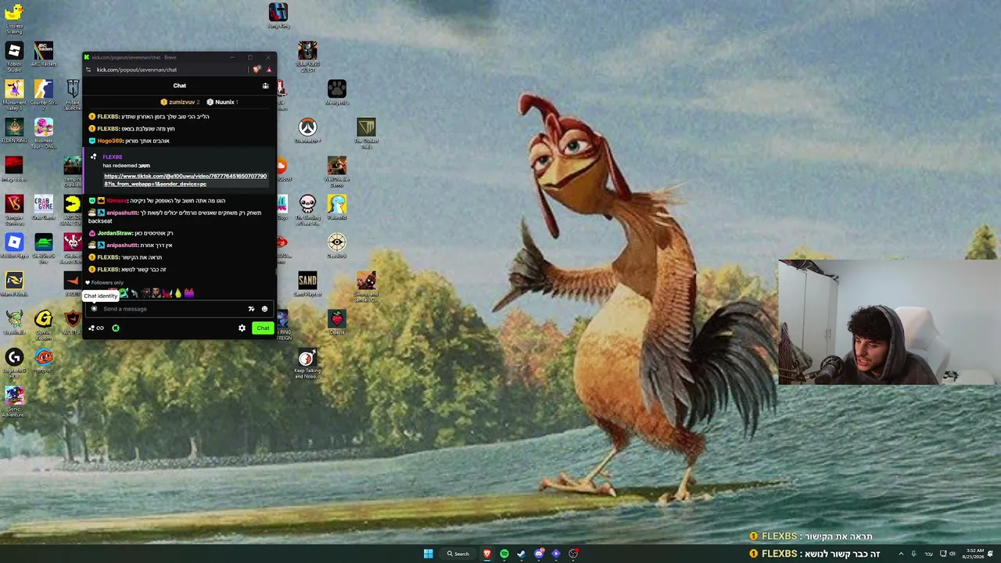Select the purple castle emote
This screenshot has height=563, width=1001.
click(188, 293)
